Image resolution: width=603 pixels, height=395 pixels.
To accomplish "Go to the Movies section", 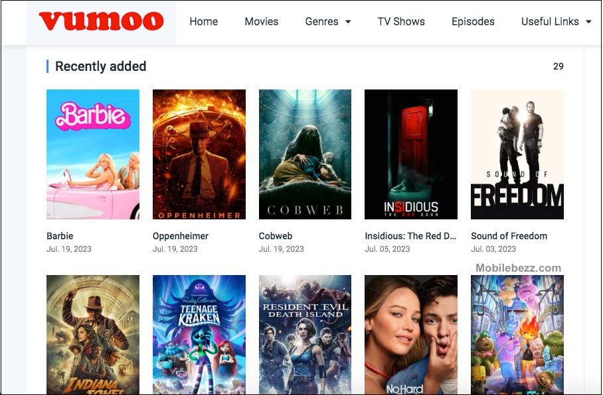I will point(262,21).
